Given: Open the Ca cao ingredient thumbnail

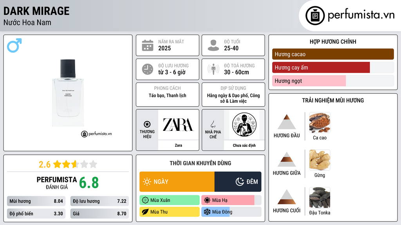Looking at the screenshot, I should (x=320, y=123).
